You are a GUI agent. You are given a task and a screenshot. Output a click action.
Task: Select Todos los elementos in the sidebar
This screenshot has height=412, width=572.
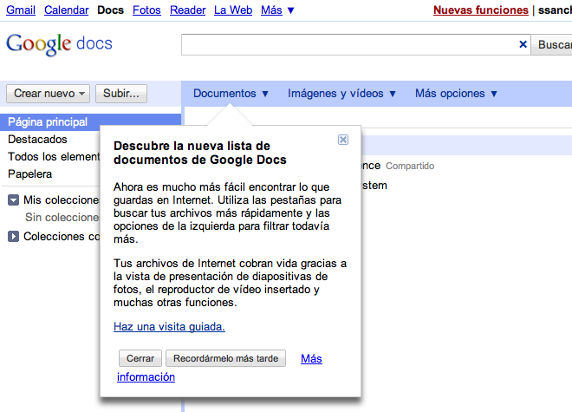54,157
